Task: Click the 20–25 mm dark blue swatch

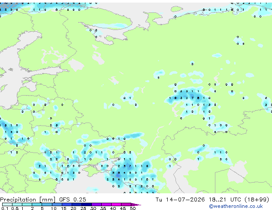Action: click(77, 204)
